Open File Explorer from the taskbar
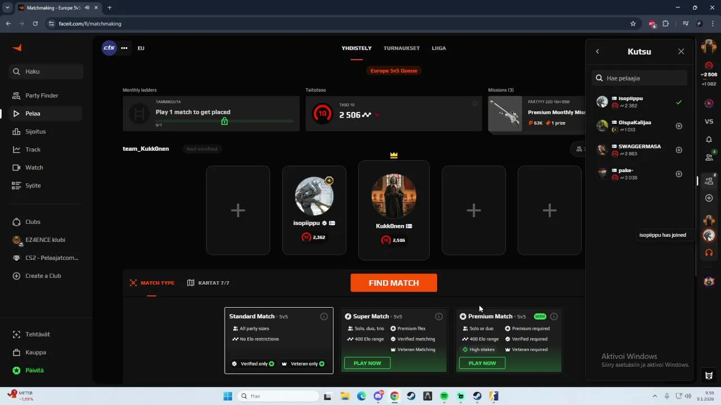Image resolution: width=721 pixels, height=405 pixels. [x=344, y=396]
